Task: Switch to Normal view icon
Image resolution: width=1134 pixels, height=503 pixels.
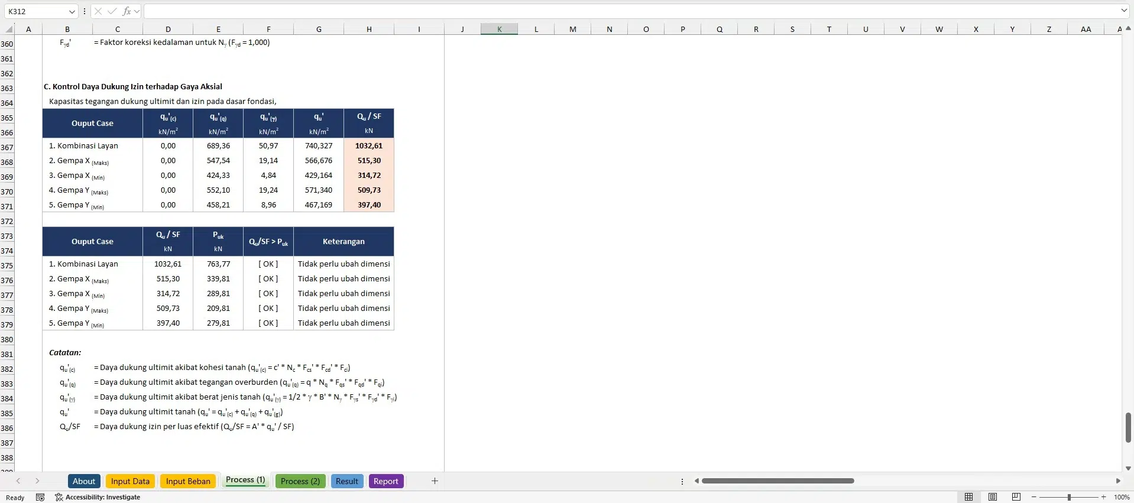Action: (968, 497)
